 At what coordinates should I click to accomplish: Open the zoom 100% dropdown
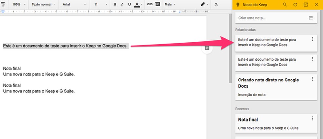[x=19, y=4]
